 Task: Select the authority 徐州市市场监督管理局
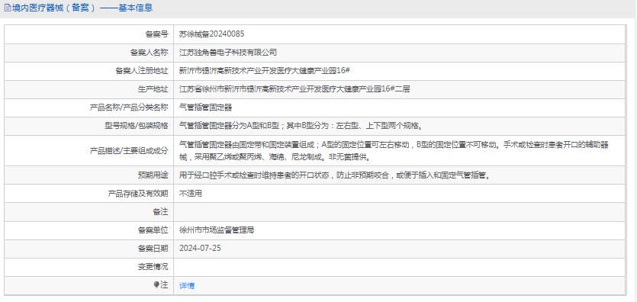tap(217, 230)
